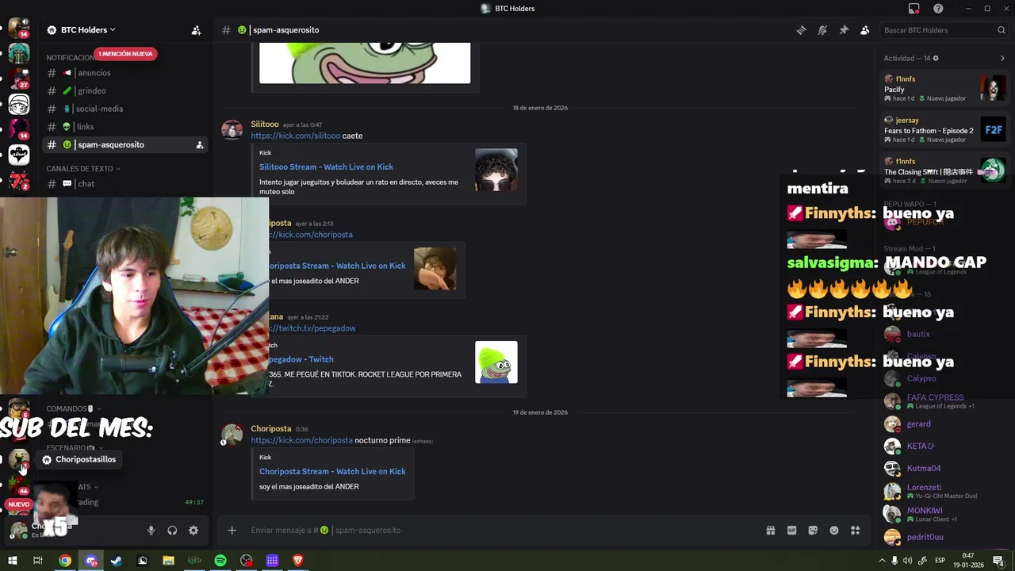Toggle the member list icon
This screenshot has width=1015, height=571.
(x=865, y=30)
